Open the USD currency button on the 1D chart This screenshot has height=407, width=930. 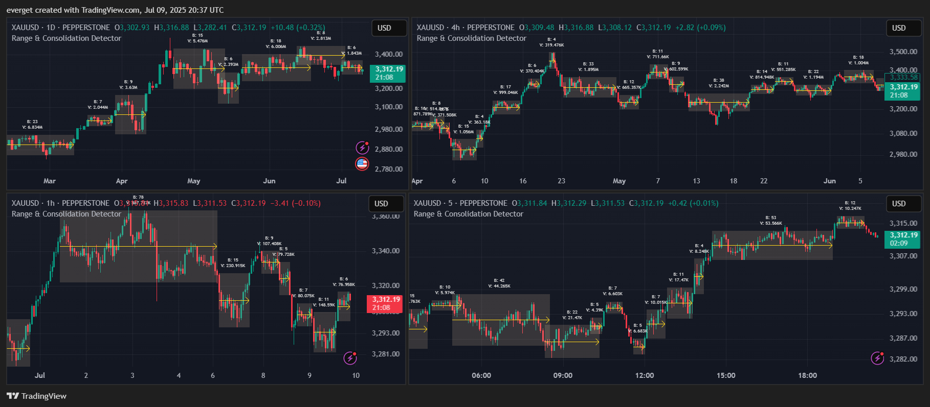pos(388,28)
